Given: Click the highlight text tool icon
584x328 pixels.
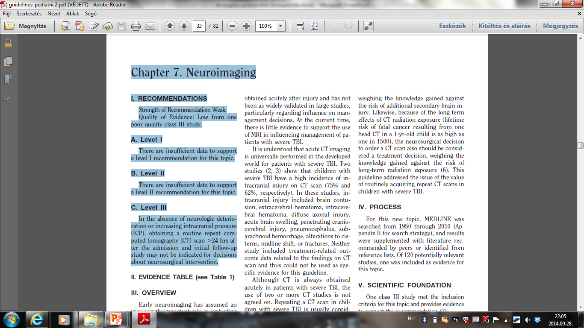Looking at the screenshot, I should point(348,26).
